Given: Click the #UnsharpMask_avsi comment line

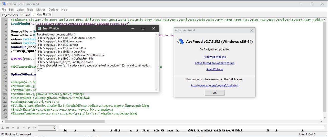Looking at the screenshot, I should click(x=50, y=98).
